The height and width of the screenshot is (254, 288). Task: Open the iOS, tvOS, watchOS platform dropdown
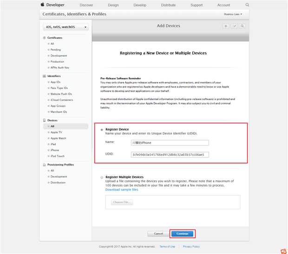coord(66,27)
